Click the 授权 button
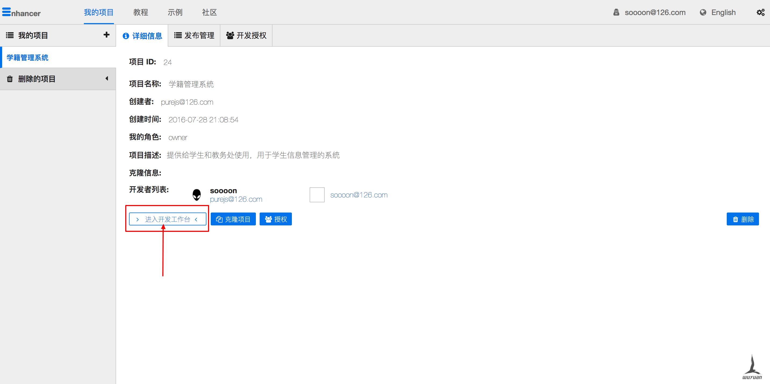 [275, 219]
